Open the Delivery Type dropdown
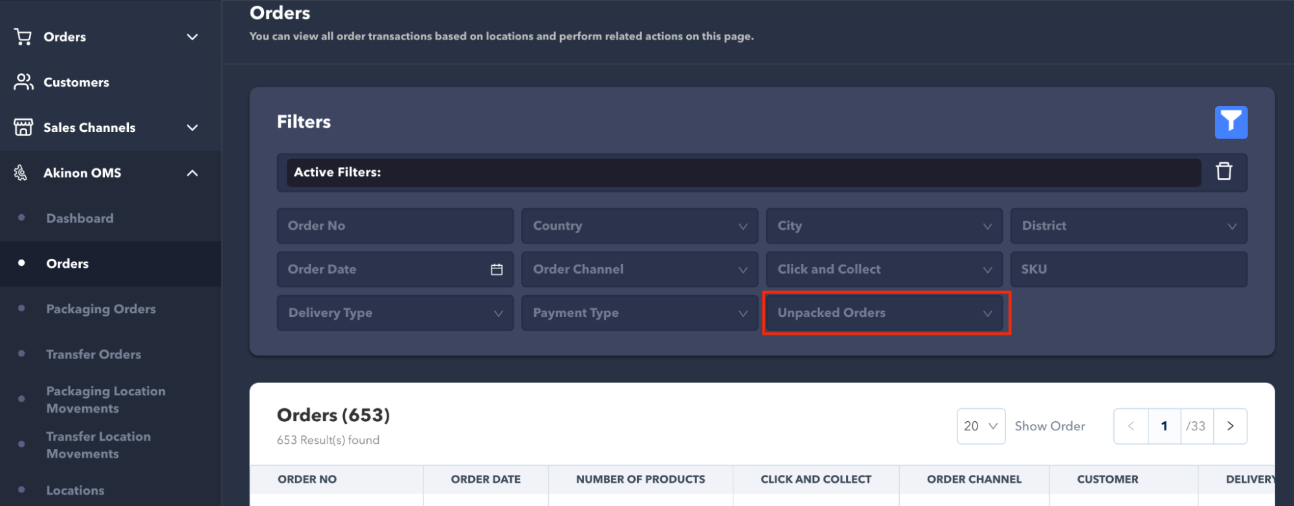 coord(395,313)
